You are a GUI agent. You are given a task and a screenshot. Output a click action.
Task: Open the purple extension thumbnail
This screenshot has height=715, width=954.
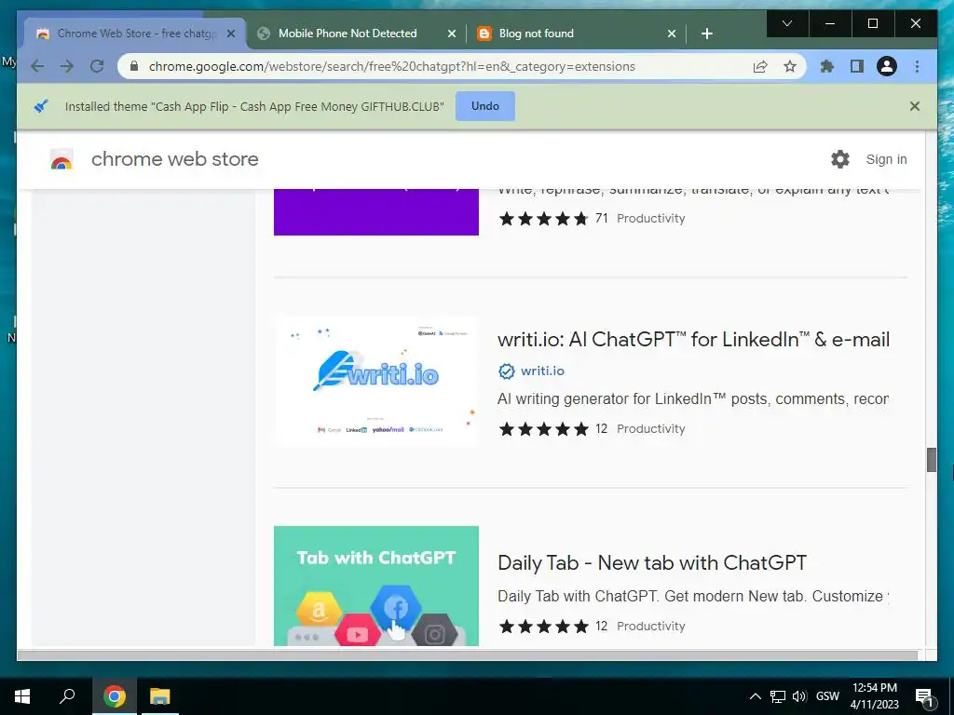376,212
